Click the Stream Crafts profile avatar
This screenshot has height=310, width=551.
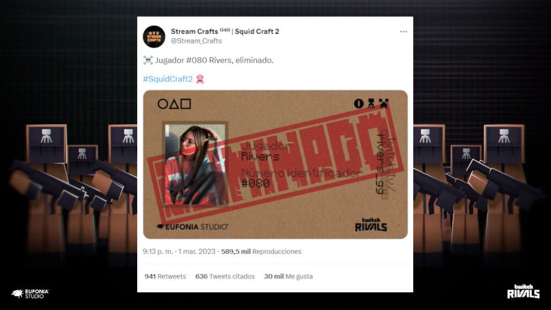click(x=154, y=36)
